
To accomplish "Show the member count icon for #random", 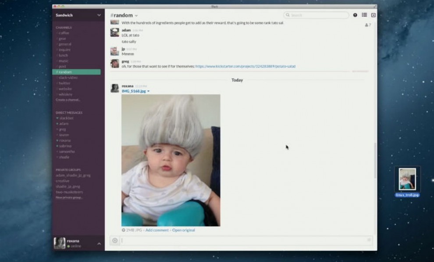I will click(368, 25).
